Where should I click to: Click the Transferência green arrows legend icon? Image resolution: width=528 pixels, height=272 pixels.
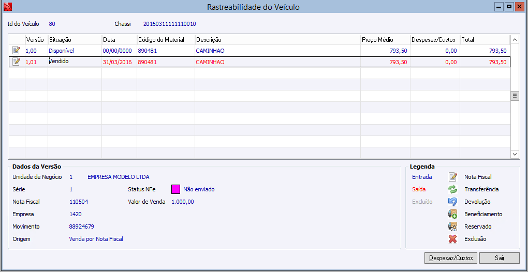click(452, 189)
